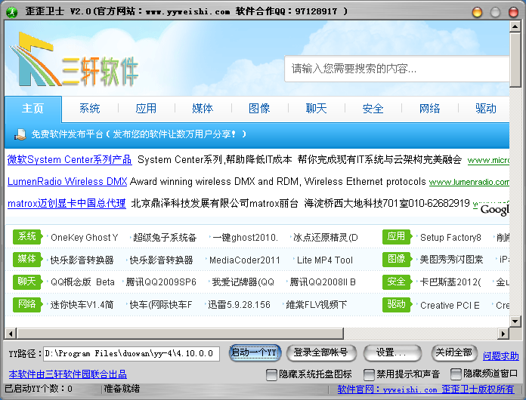The width and height of the screenshot is (526, 400).
Task: Click the green 安全 category tag
Action: tap(397, 282)
